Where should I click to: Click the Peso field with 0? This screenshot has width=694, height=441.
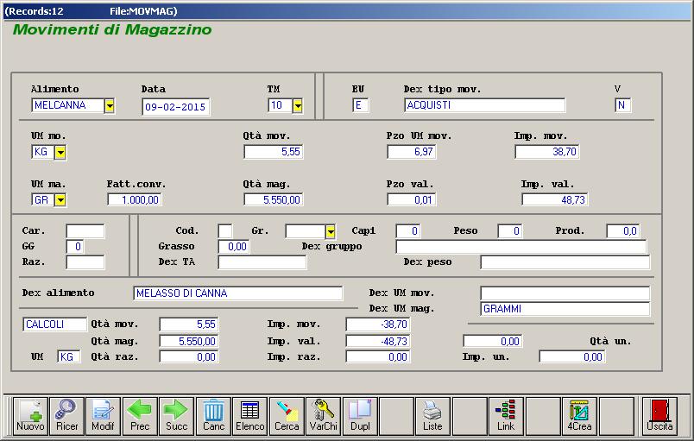coord(510,231)
